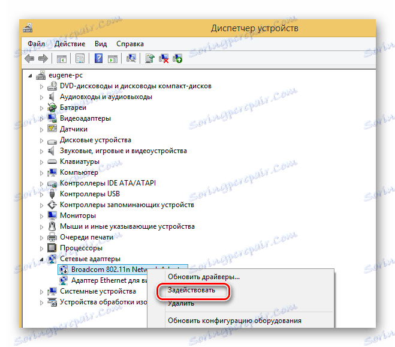Screen dimensions: 395x347
Task: Select the Очереди печати label
Action: tap(87, 237)
